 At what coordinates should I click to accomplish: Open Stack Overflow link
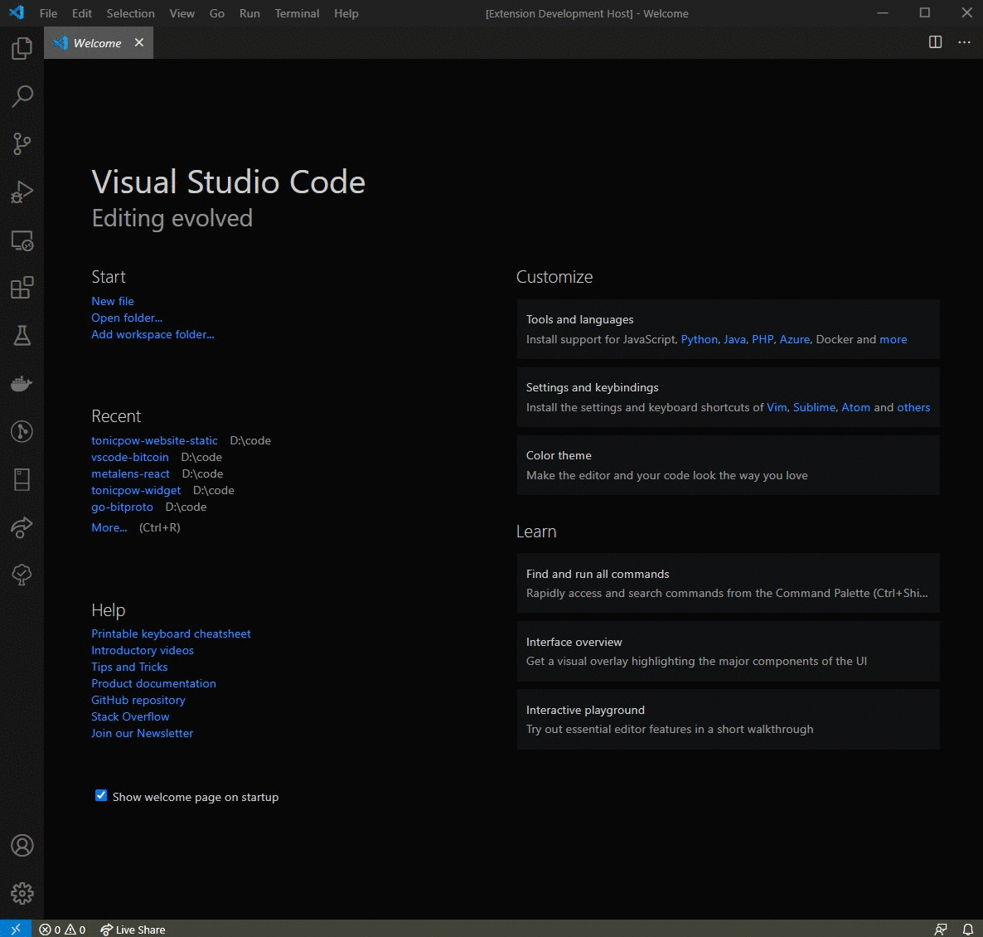tap(130, 717)
